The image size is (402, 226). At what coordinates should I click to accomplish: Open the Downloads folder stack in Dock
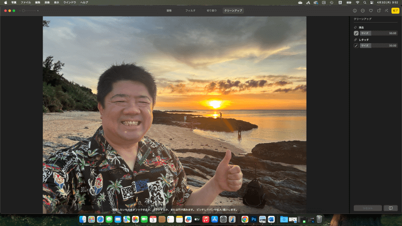point(284,219)
